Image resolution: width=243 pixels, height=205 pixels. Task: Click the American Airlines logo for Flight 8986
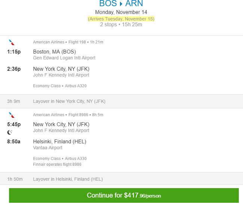[x=12, y=115]
